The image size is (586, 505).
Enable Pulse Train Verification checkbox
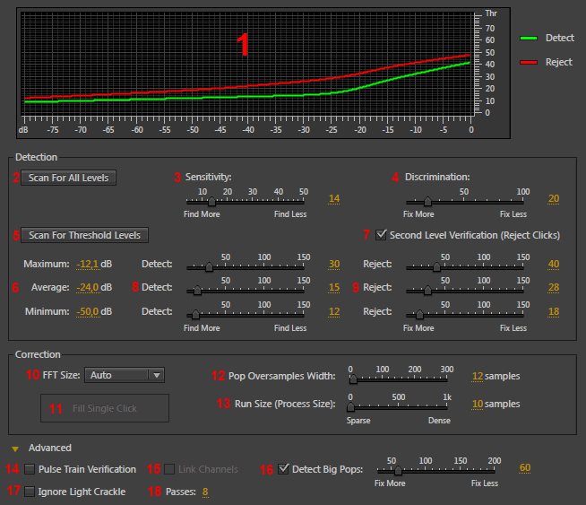coord(30,469)
